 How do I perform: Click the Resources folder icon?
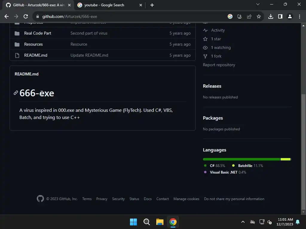pos(17,44)
